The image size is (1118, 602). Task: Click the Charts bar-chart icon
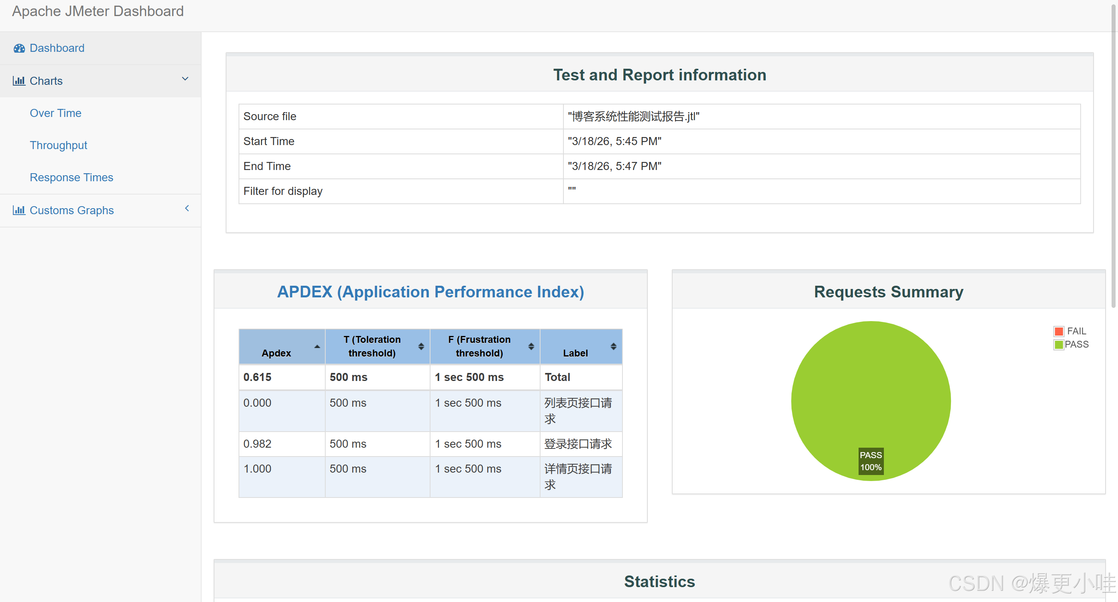coord(18,81)
